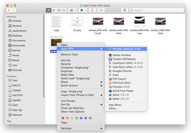Switch to list view icon
Screen dimensions: 191x133
point(54,10)
